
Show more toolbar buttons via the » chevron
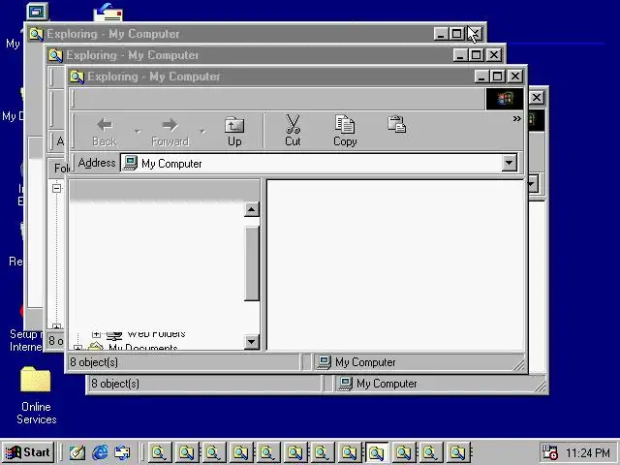coord(516,118)
